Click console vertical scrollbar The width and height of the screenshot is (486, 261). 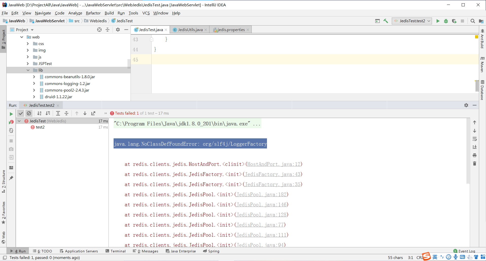(x=468, y=151)
